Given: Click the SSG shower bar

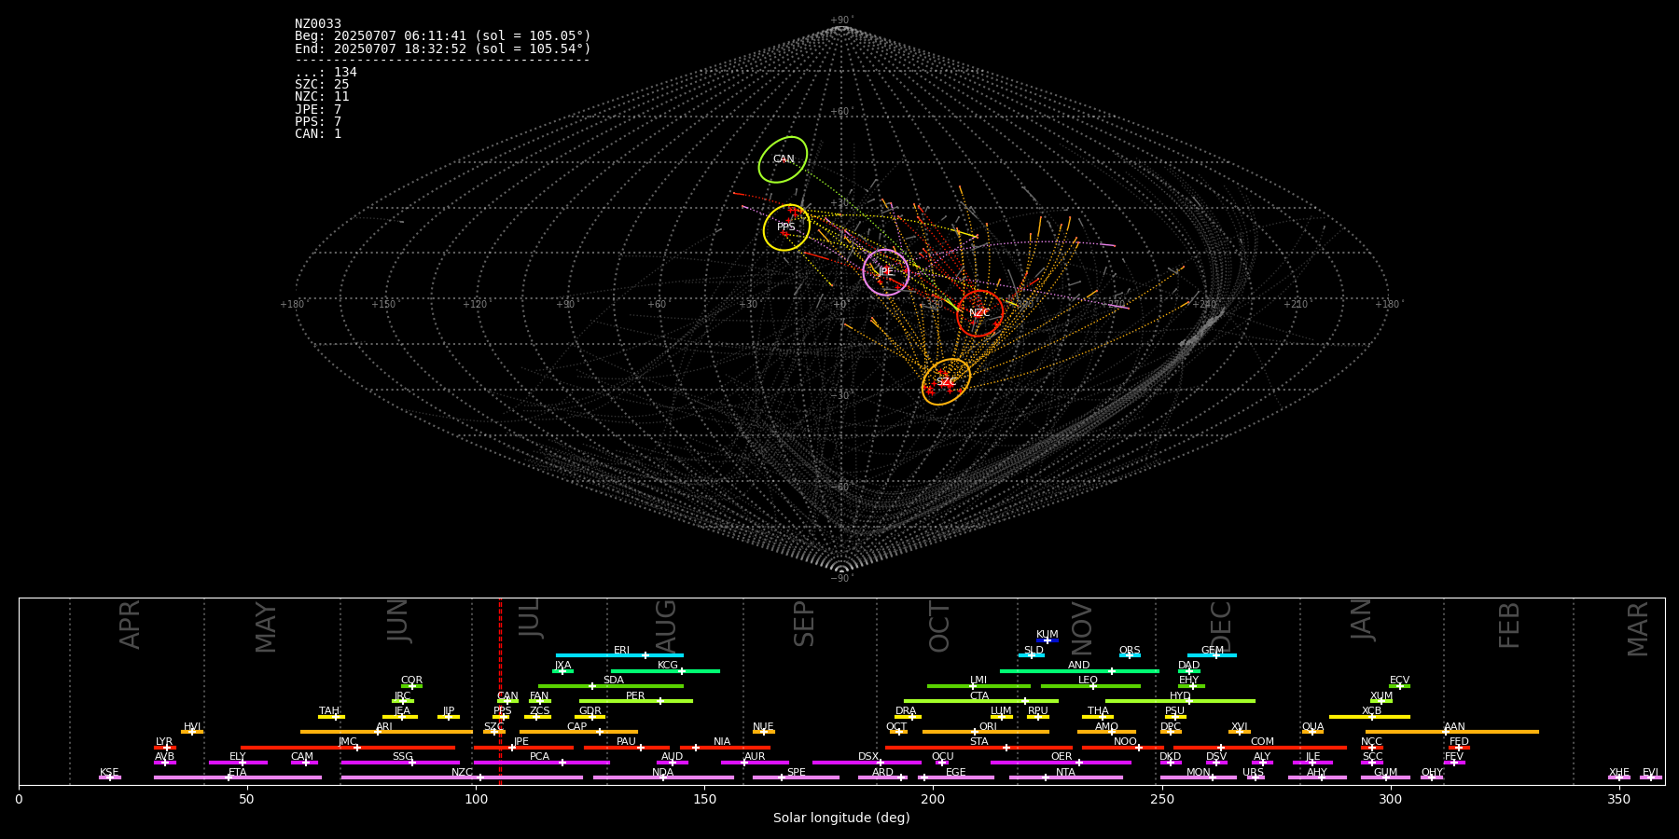Looking at the screenshot, I should click(x=400, y=763).
